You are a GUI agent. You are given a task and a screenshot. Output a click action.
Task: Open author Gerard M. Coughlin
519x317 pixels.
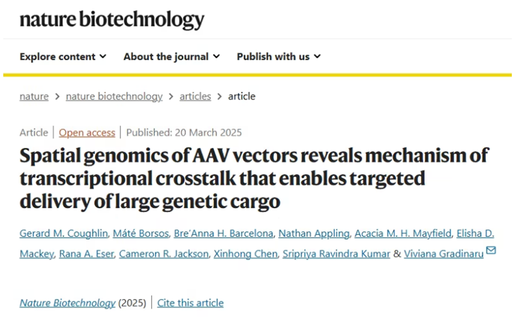tap(64, 233)
